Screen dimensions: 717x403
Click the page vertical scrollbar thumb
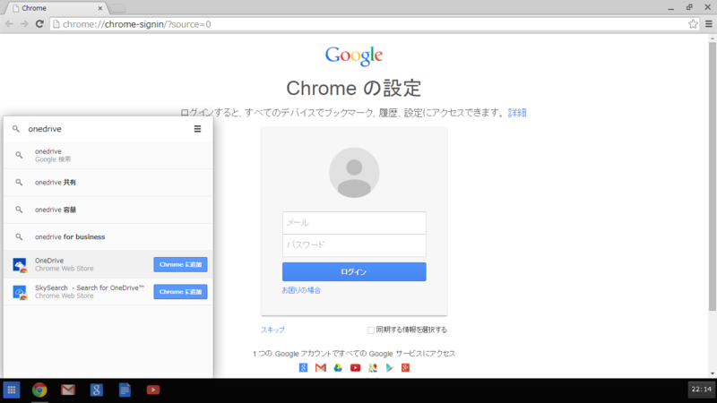[x=713, y=178]
